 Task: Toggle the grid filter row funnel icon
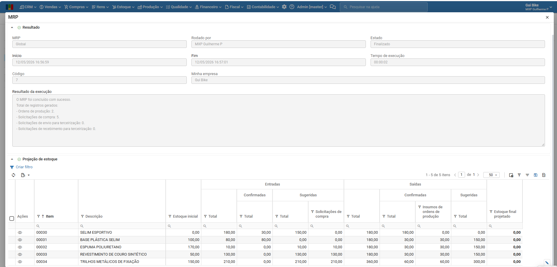coord(519,175)
